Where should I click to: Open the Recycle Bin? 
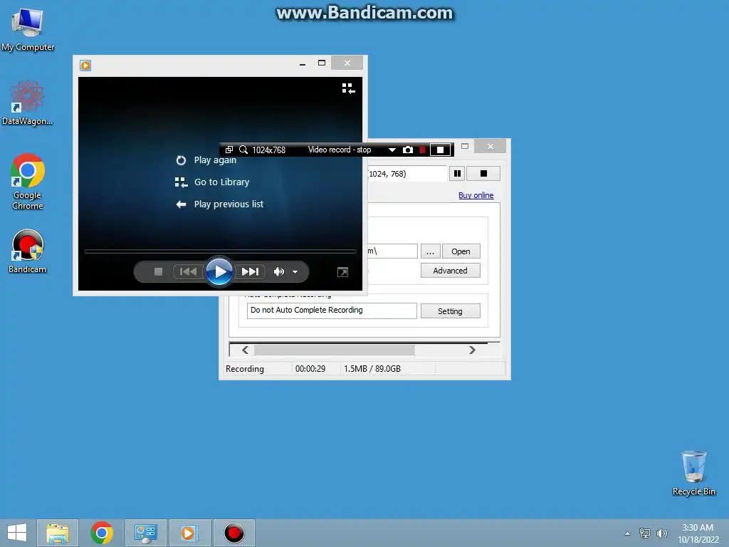693,473
